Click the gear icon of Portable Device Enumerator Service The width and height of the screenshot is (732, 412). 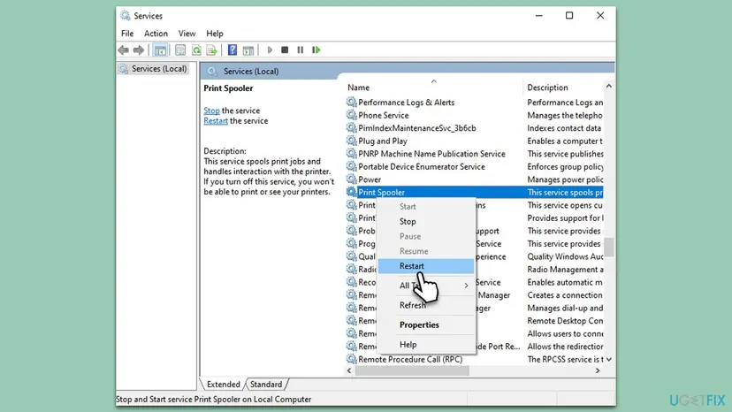351,166
